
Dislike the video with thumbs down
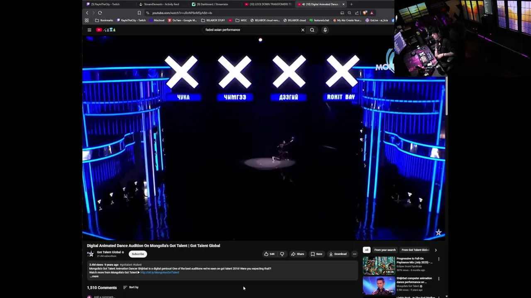(282, 254)
